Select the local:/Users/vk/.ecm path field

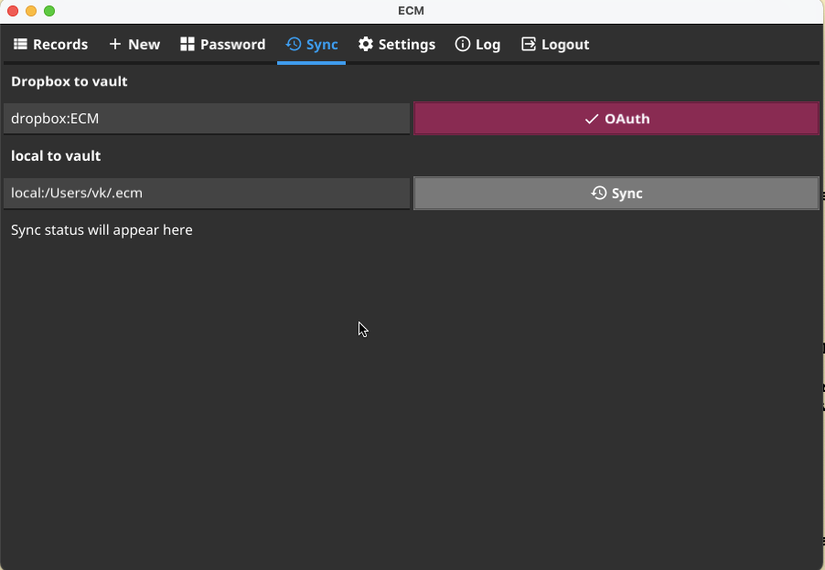click(x=206, y=193)
